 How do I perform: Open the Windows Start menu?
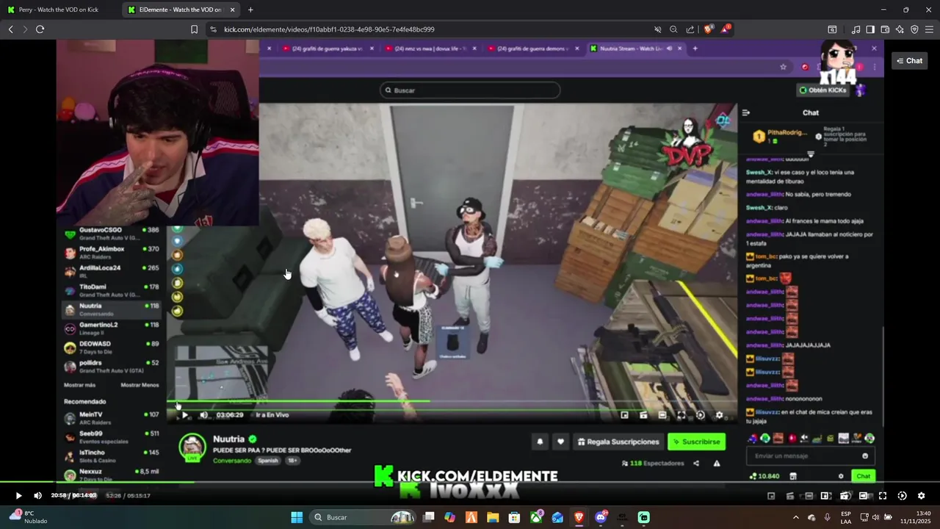[x=297, y=517]
